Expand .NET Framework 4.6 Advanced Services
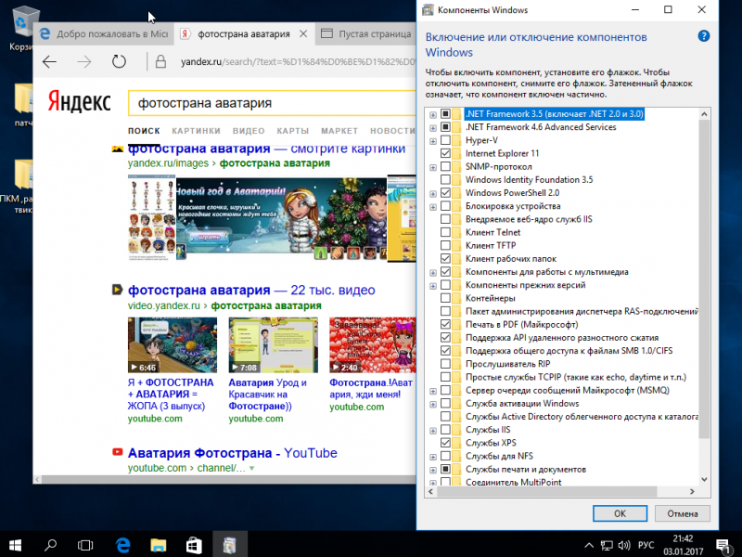Viewport: 742px width, 557px height. (x=433, y=128)
